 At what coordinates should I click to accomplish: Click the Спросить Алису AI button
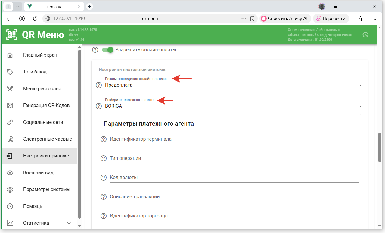(x=284, y=19)
